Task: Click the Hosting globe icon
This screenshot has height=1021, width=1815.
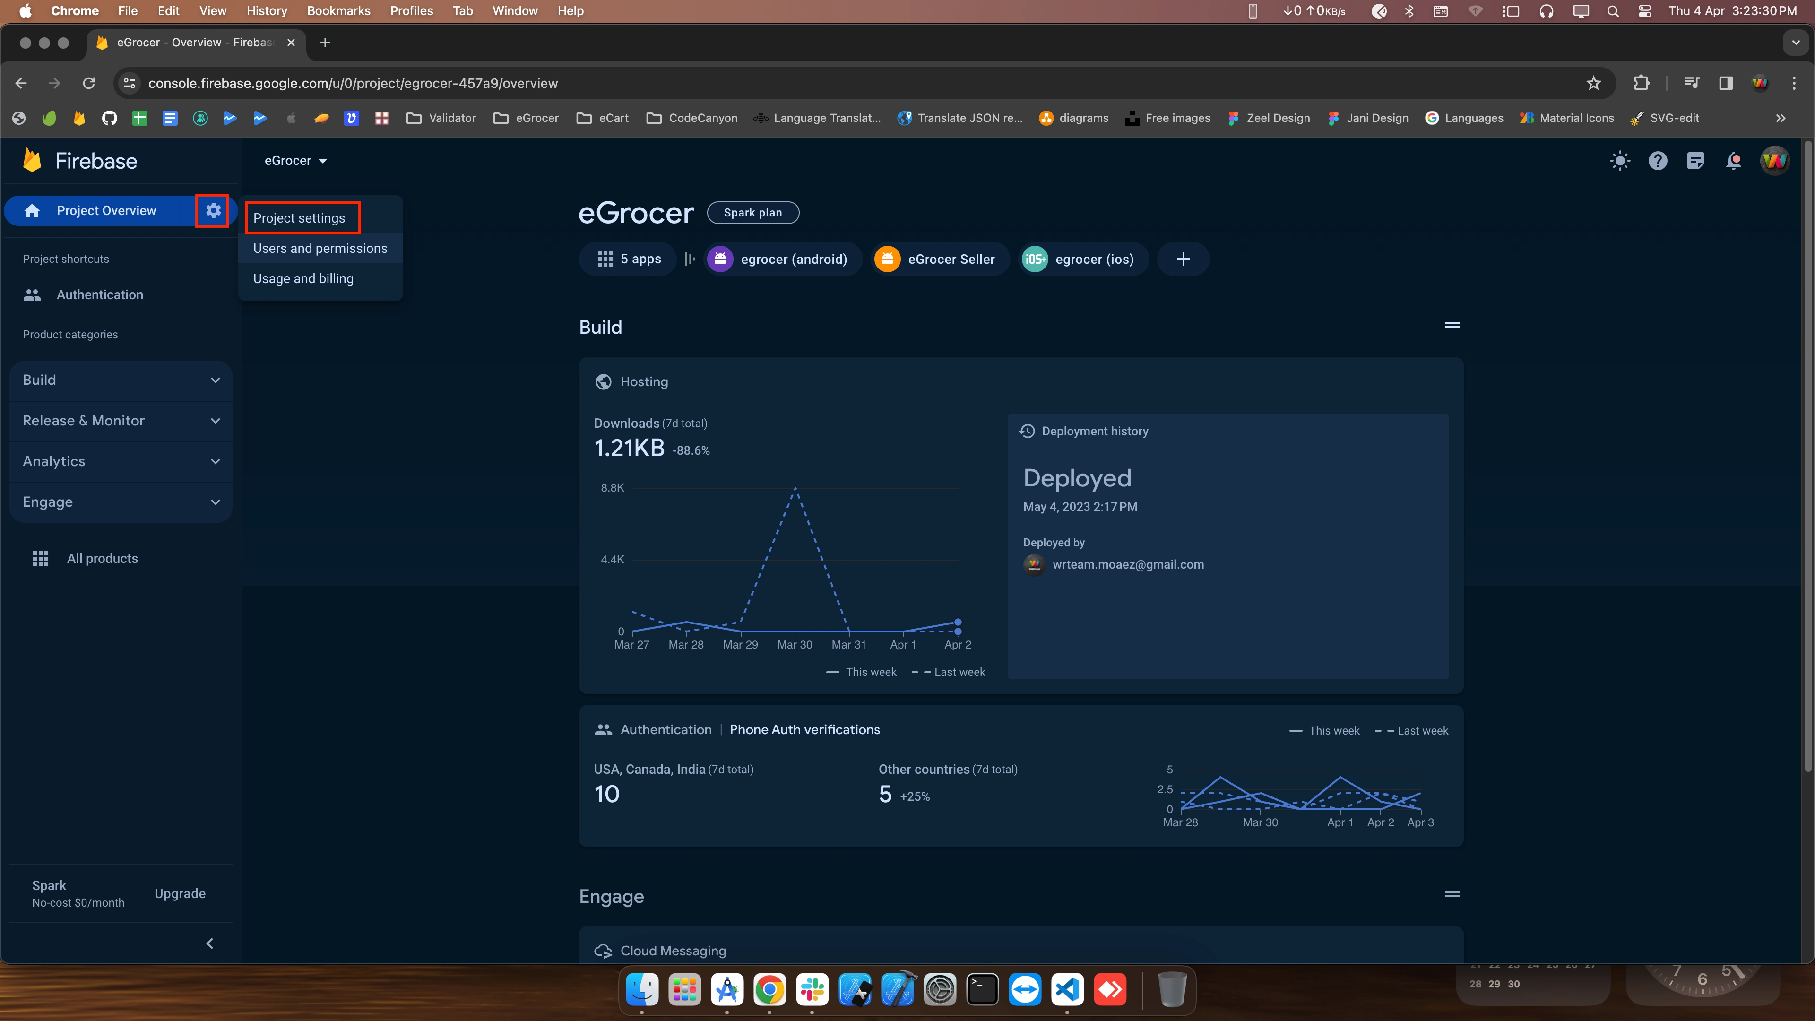Action: click(x=603, y=381)
